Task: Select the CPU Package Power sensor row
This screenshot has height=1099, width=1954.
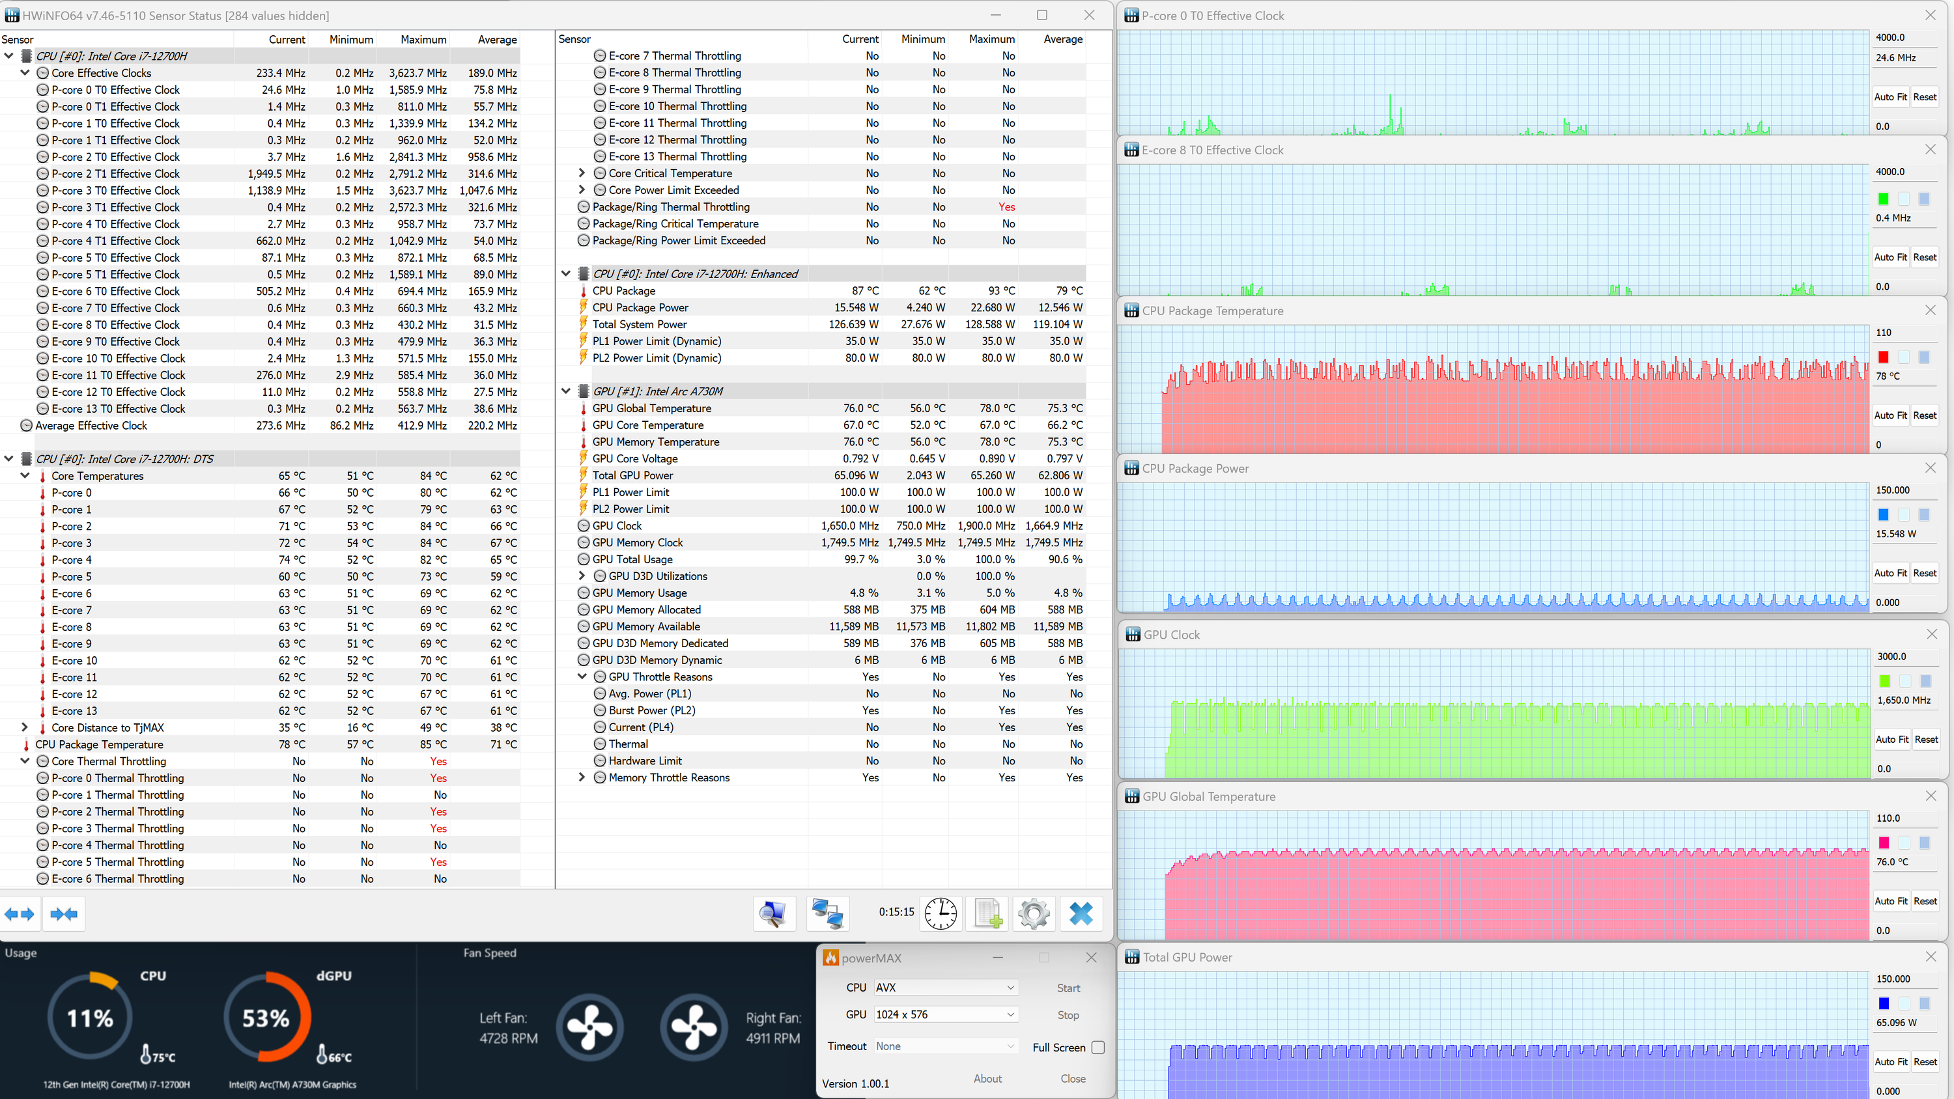Action: click(x=640, y=307)
